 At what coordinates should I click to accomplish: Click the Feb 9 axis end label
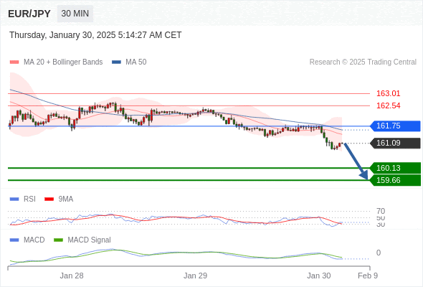[368, 276]
